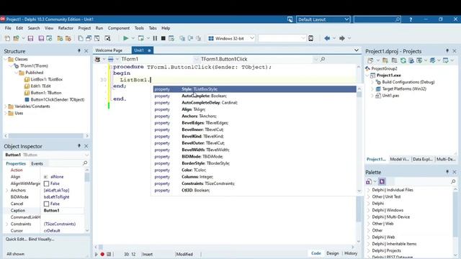Screen dimensions: 461x259
Task: Select ListBox1: TListBox in Structure tree
Action: tap(46, 79)
